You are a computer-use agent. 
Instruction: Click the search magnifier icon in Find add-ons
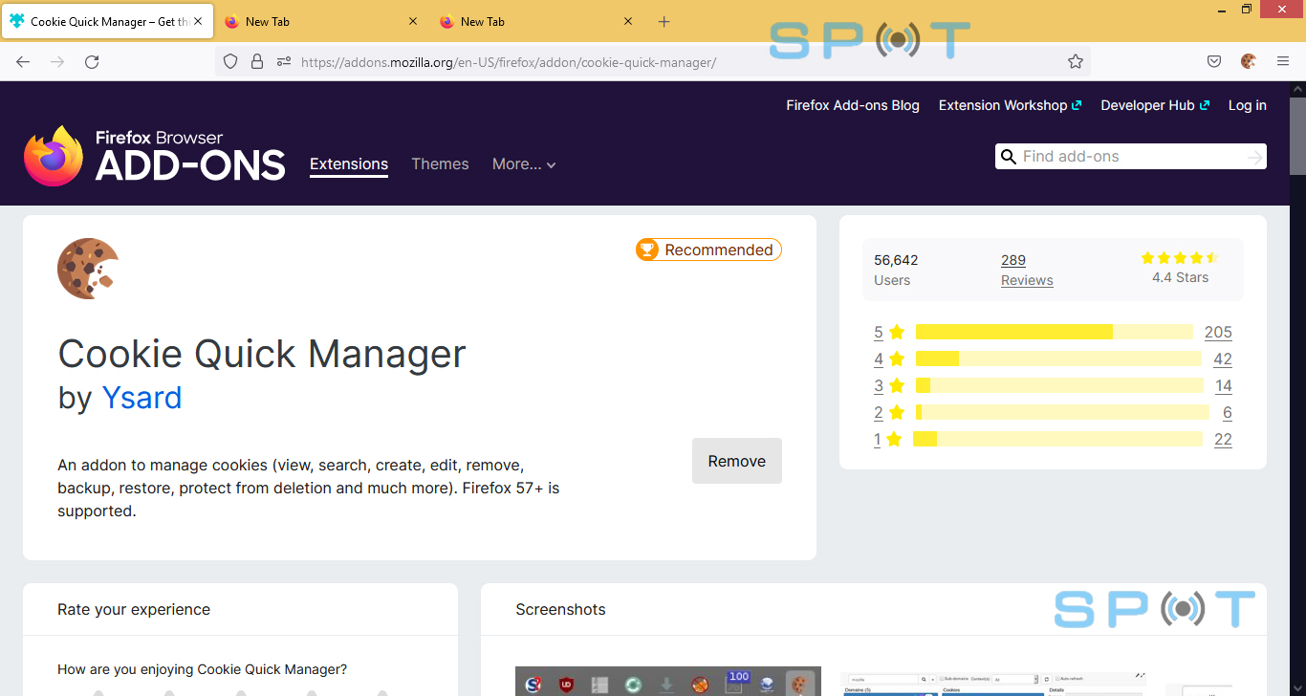(x=1008, y=157)
